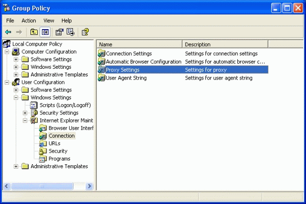
Task: Open the File menu
Action: point(10,21)
